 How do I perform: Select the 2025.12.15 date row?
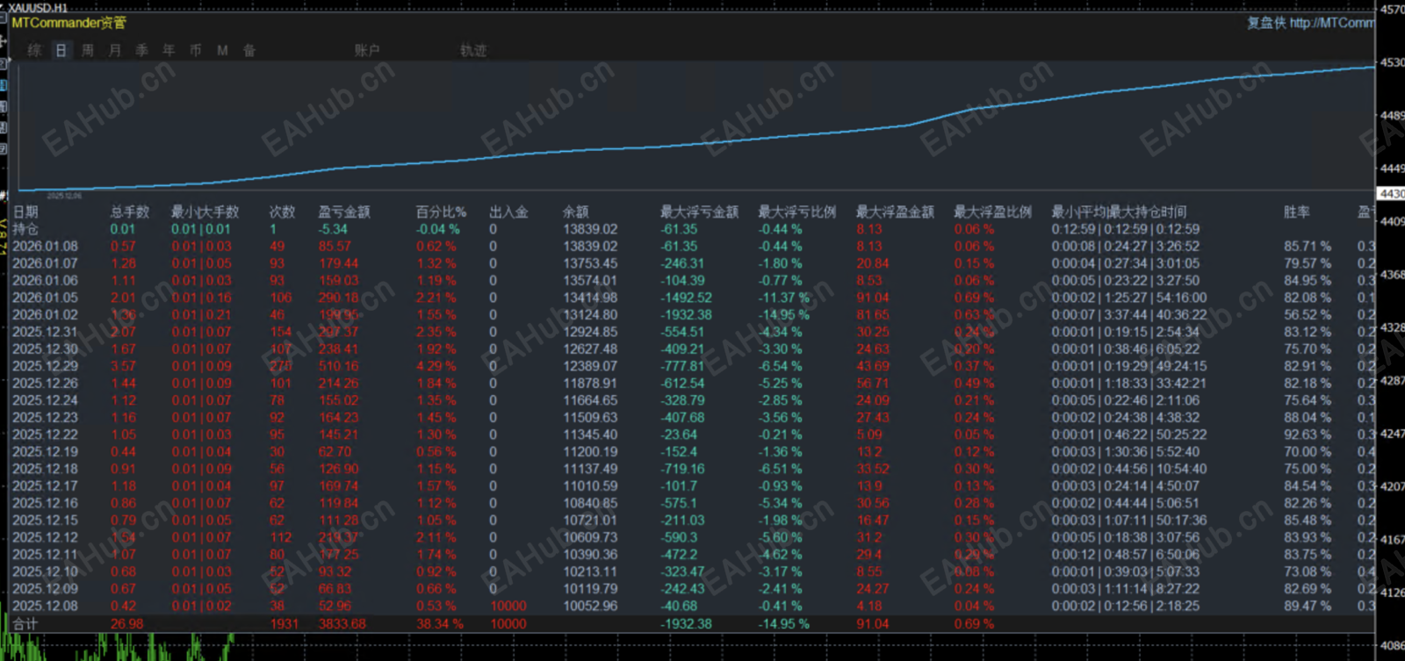coord(45,521)
